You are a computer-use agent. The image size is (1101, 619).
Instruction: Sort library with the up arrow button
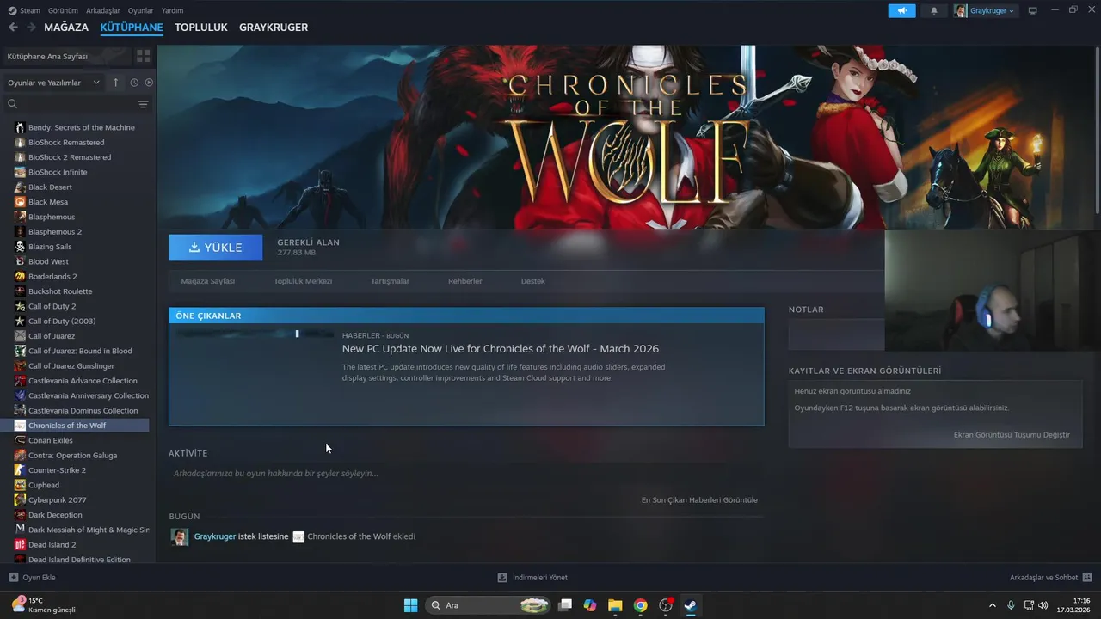(116, 83)
